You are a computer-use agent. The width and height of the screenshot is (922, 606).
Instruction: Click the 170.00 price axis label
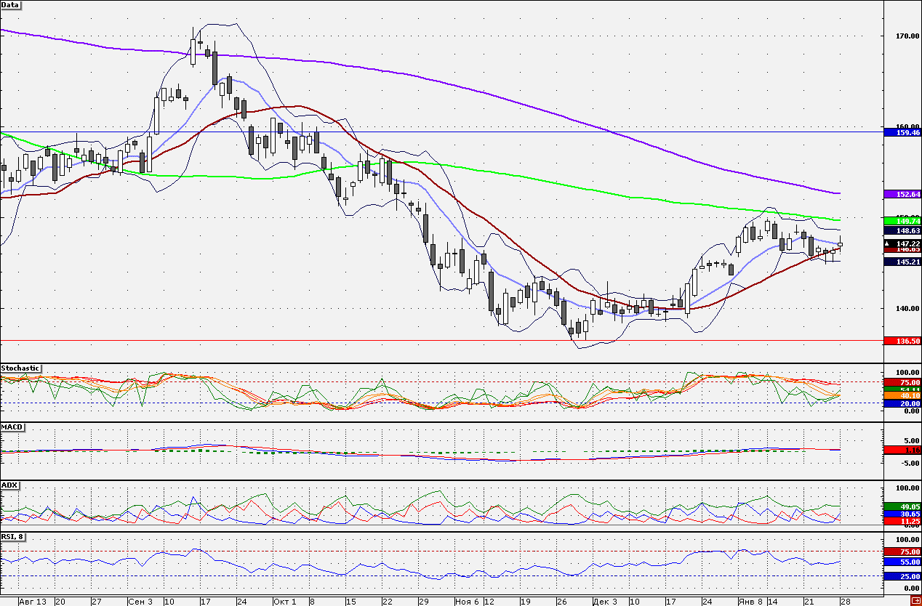pyautogui.click(x=908, y=36)
